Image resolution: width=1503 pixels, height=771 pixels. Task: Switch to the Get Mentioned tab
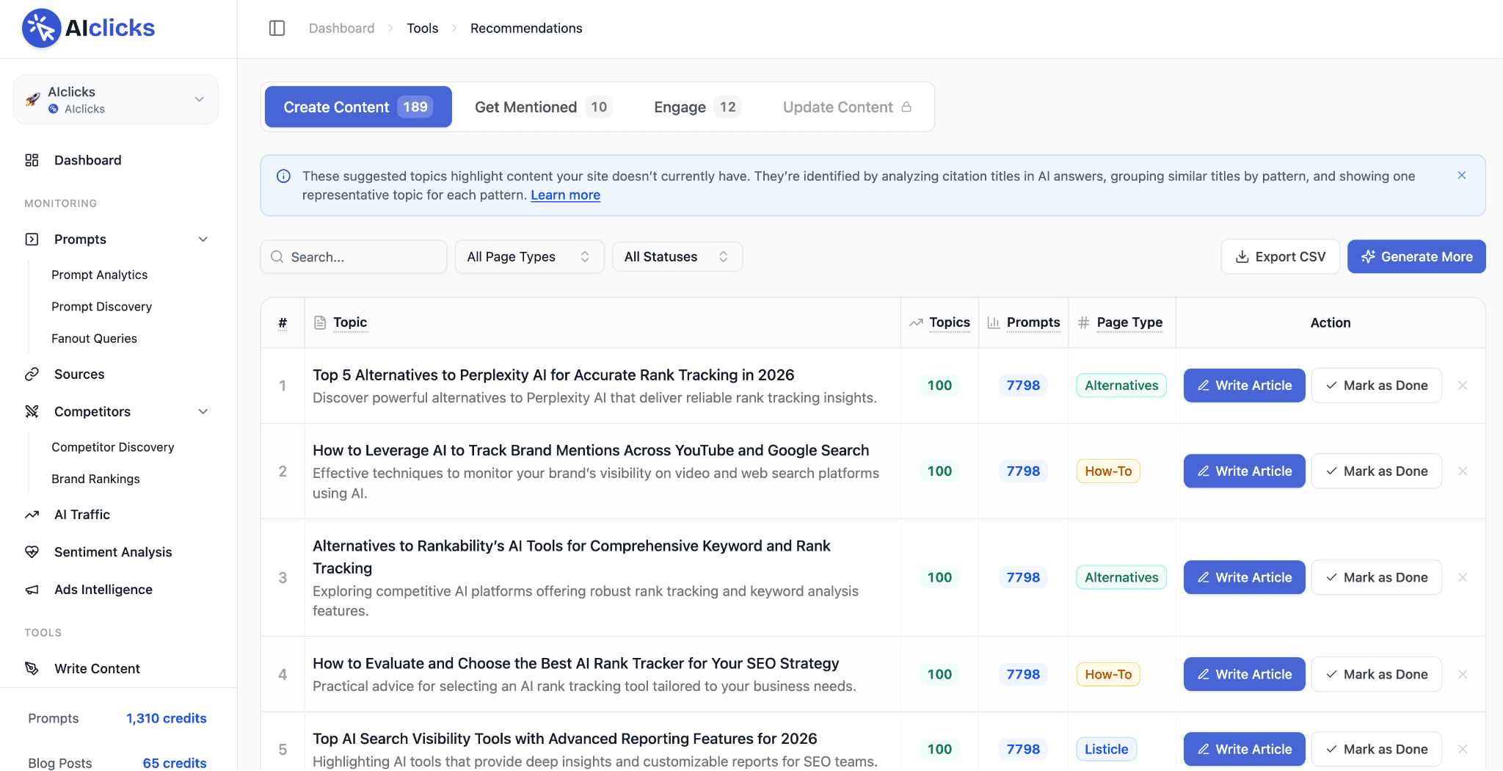coord(543,107)
